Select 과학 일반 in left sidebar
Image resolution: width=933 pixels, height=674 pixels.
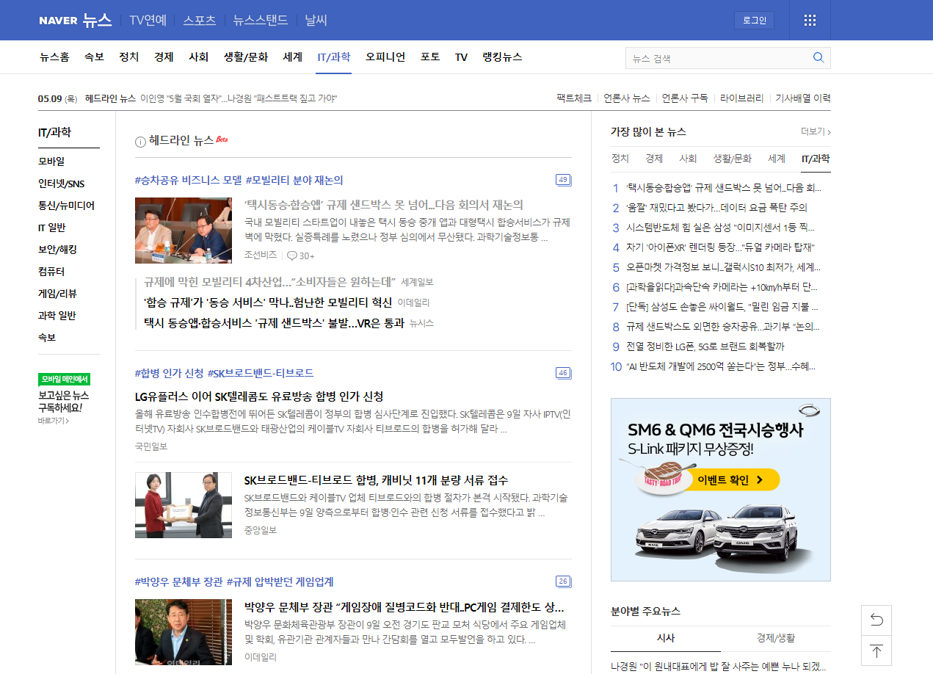click(57, 316)
